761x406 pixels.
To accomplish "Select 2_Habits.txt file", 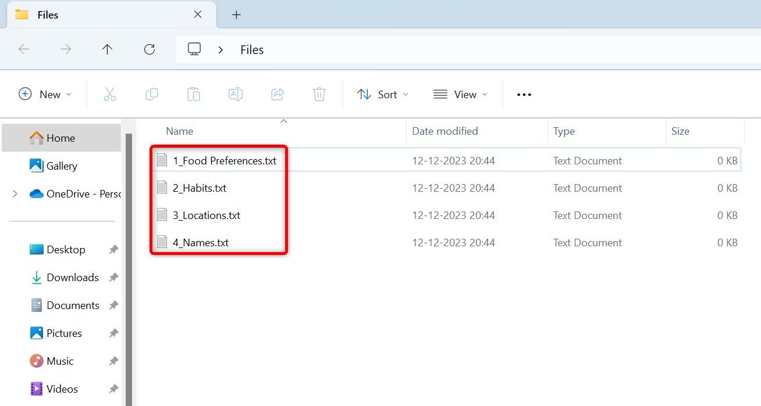I will click(199, 188).
